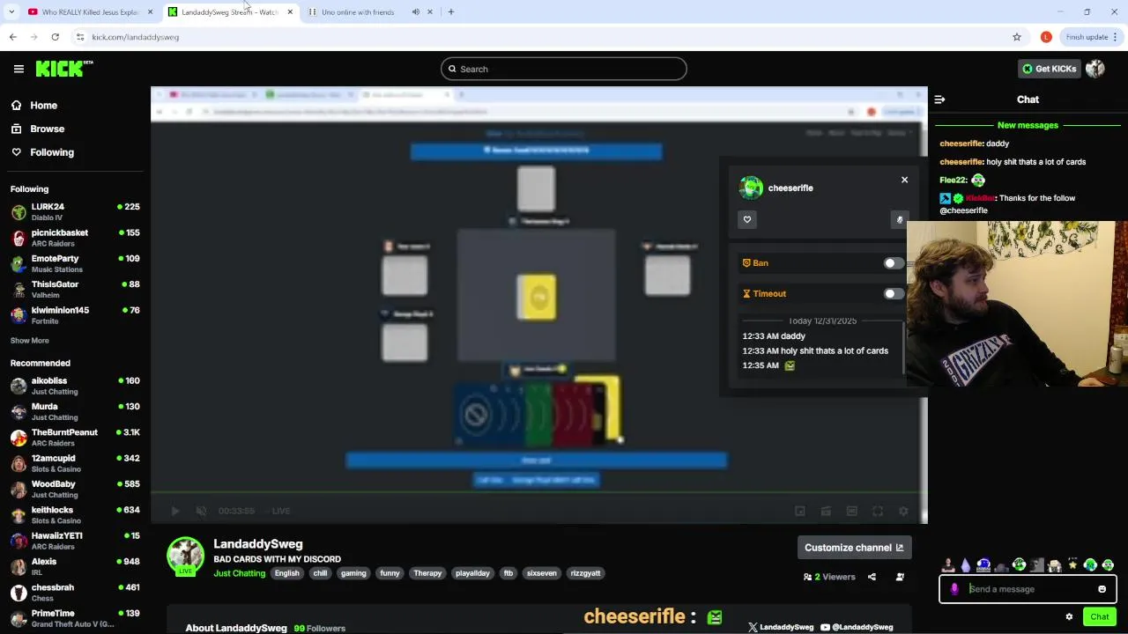Click the Just Chatting category link

239,573
